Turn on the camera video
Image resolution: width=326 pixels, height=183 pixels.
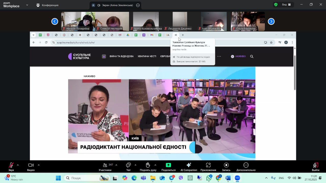pyautogui.click(x=31, y=165)
